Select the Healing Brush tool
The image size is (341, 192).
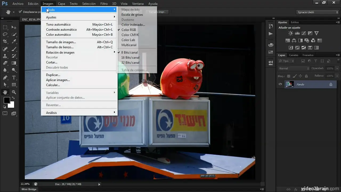[5, 49]
